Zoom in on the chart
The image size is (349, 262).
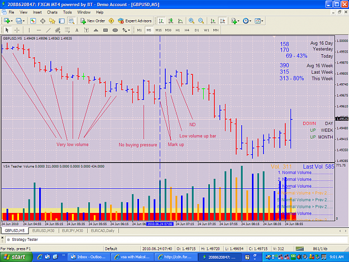(192, 21)
